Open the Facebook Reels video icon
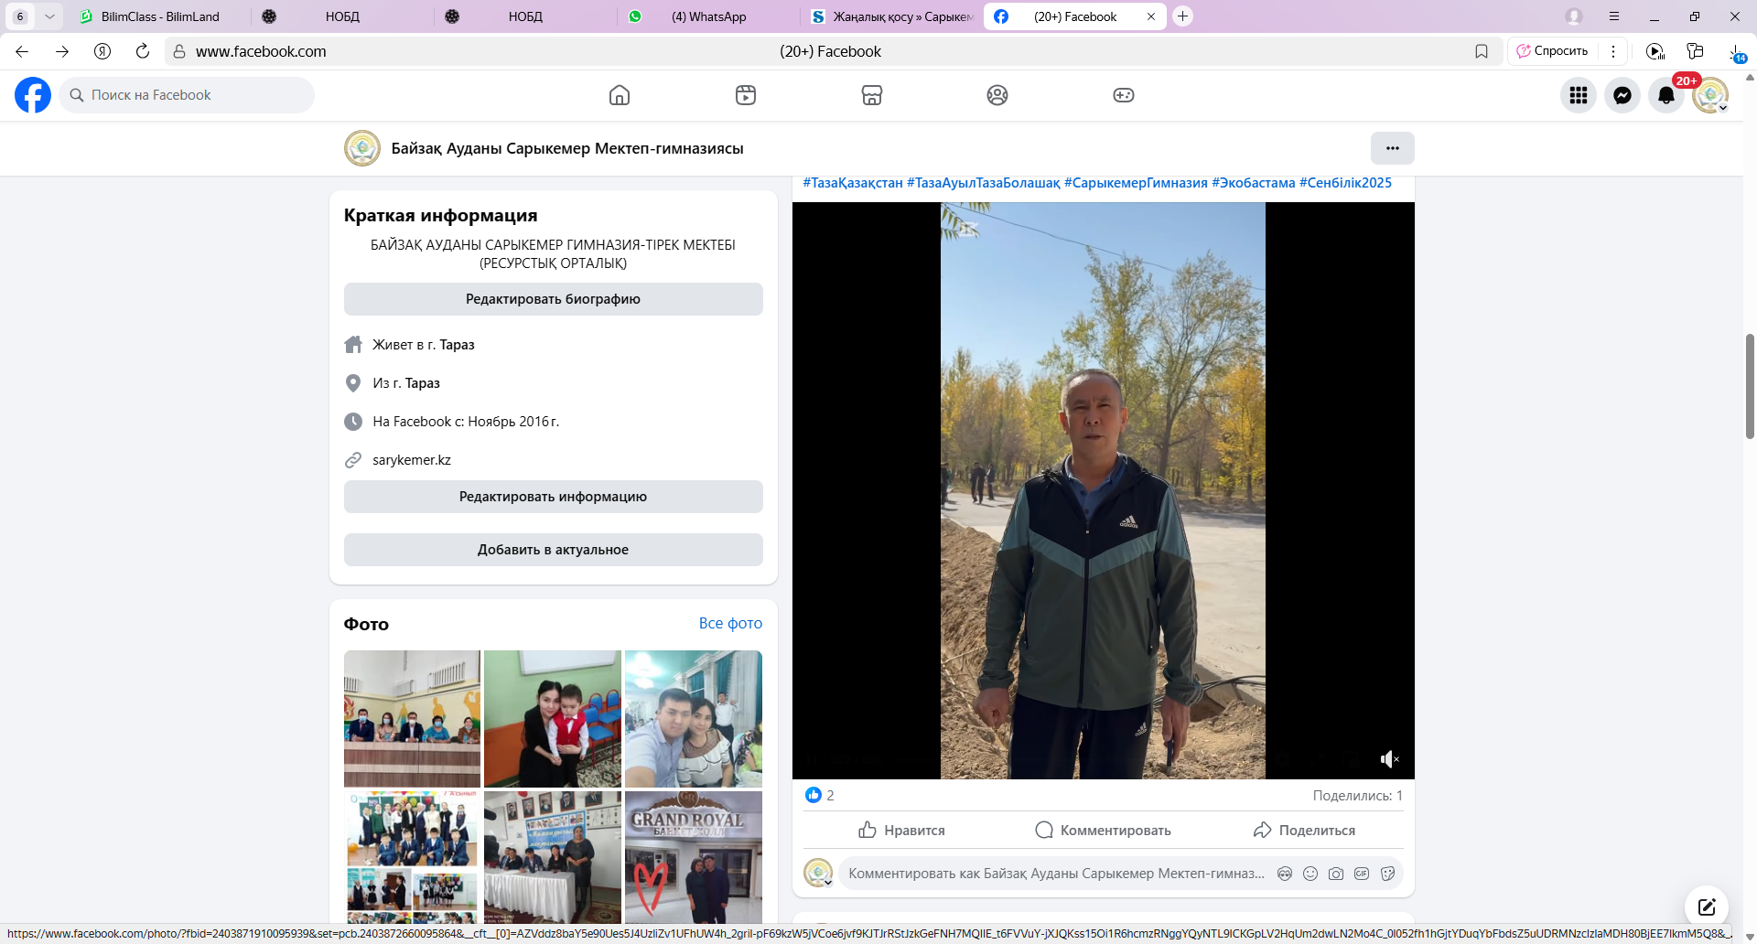This screenshot has height=944, width=1757. (746, 95)
